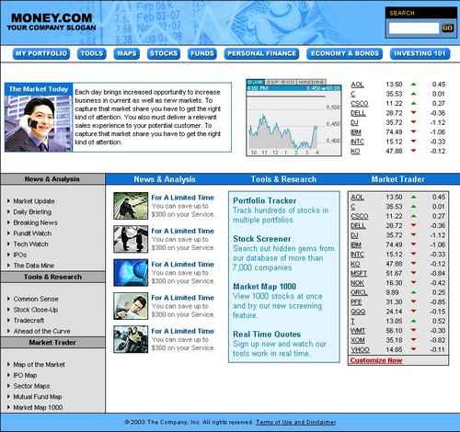Click the blue globe thumbnail image

131,273
